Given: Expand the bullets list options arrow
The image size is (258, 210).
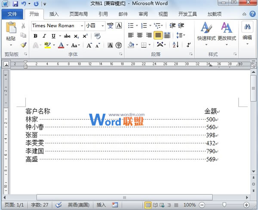Looking at the screenshot, I should click(137, 26).
